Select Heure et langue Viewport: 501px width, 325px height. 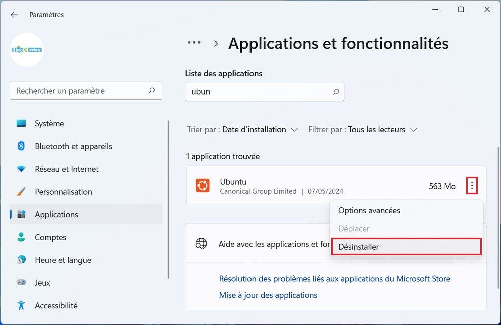point(63,260)
